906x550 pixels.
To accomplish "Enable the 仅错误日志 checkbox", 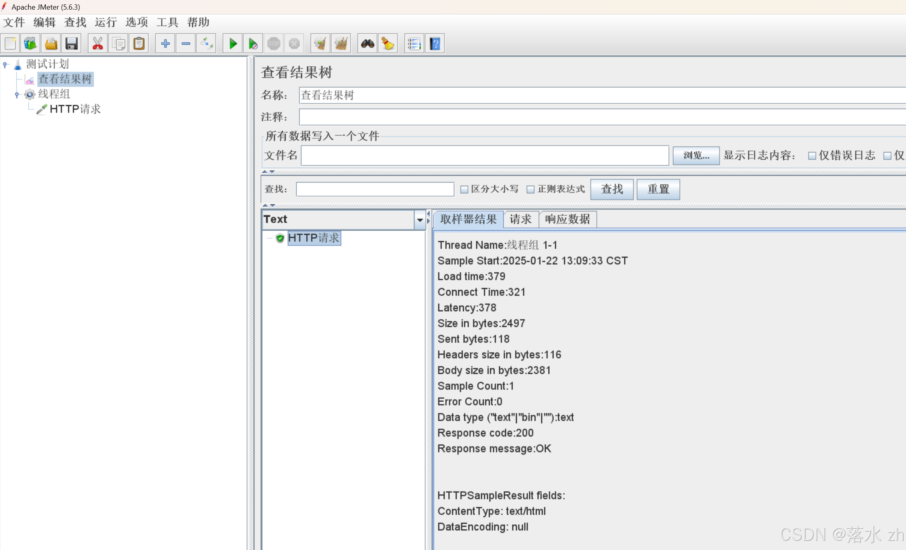I will click(x=812, y=156).
